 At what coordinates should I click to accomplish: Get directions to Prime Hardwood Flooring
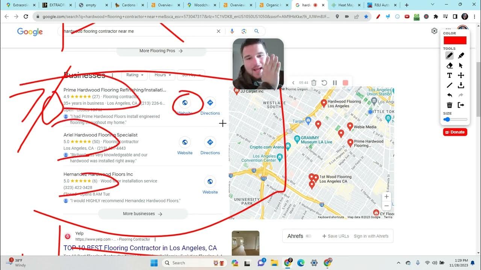tap(210, 106)
